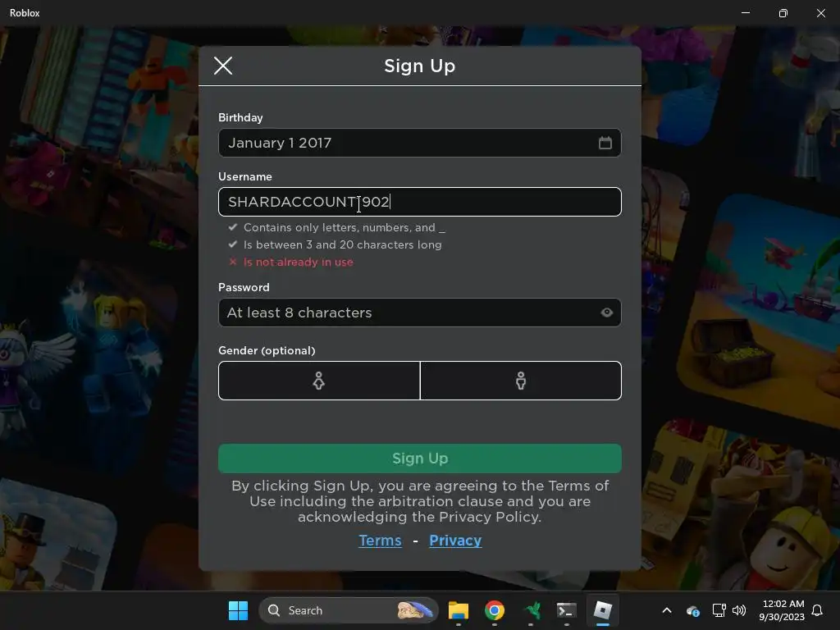
Task: Click the taskbar Search box
Action: pyautogui.click(x=349, y=610)
